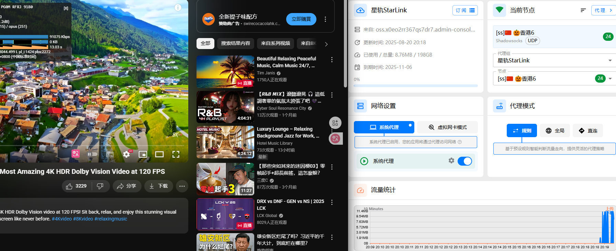Viewport: 616px width, 251px height.
Task: Click the 订阅 subscription button
Action: pos(465,10)
